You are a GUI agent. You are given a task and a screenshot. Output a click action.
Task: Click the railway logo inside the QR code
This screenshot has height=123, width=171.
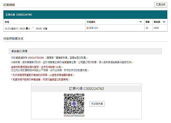click(x=74, y=104)
